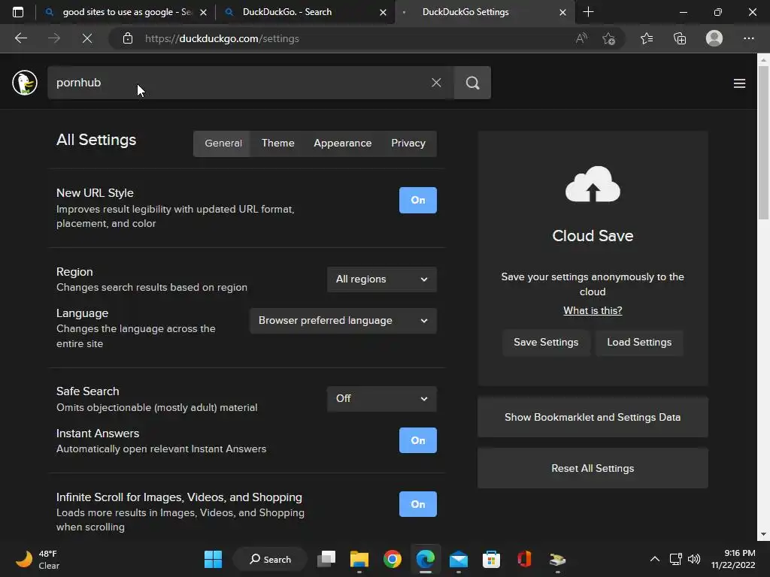Open browser Collections

[x=680, y=38]
